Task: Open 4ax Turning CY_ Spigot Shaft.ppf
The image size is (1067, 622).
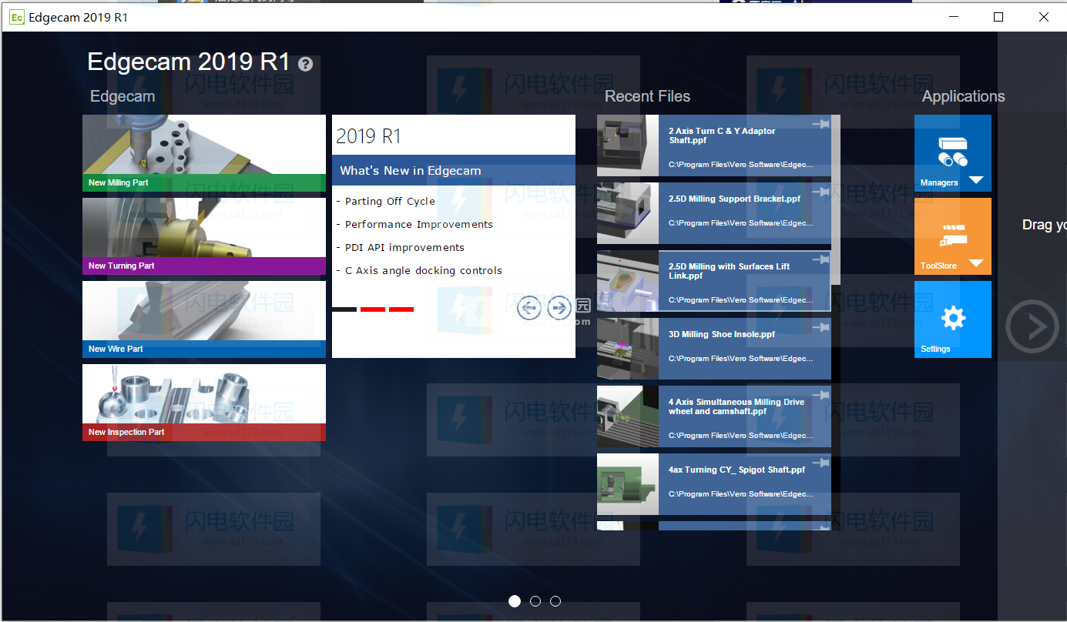Action: [714, 484]
